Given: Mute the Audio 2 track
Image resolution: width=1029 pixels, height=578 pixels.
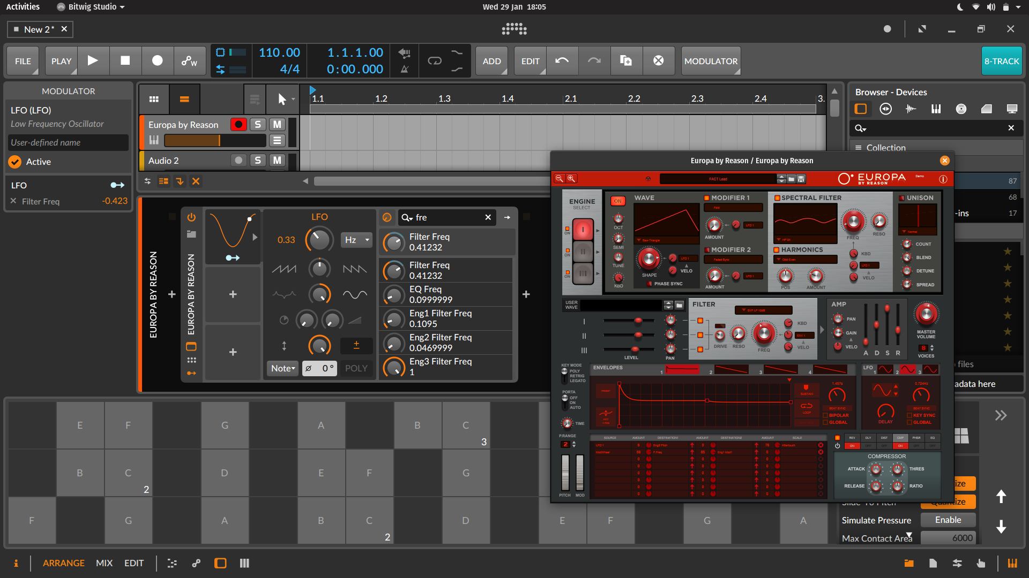Looking at the screenshot, I should (277, 160).
